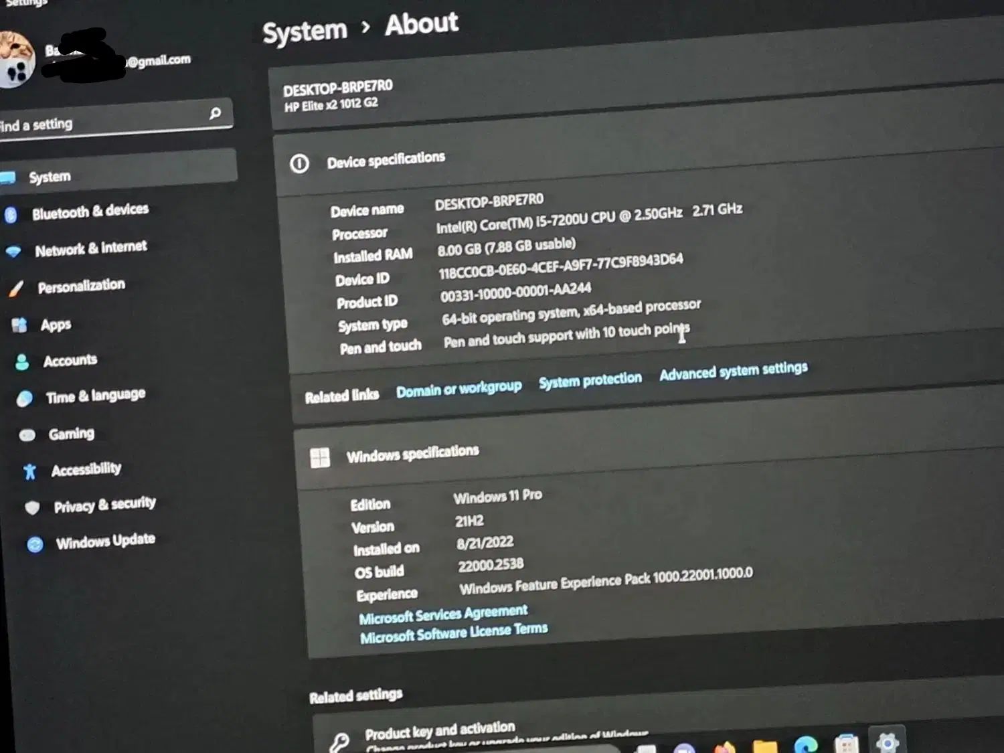The image size is (1004, 753).
Task: Open Windows Update settings
Action: point(105,541)
